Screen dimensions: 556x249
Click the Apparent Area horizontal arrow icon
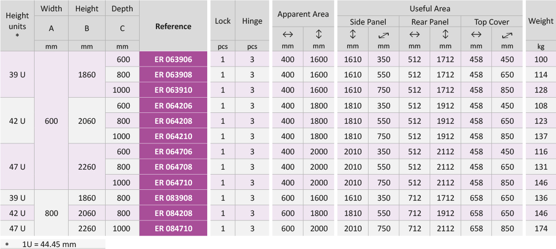[x=288, y=34]
